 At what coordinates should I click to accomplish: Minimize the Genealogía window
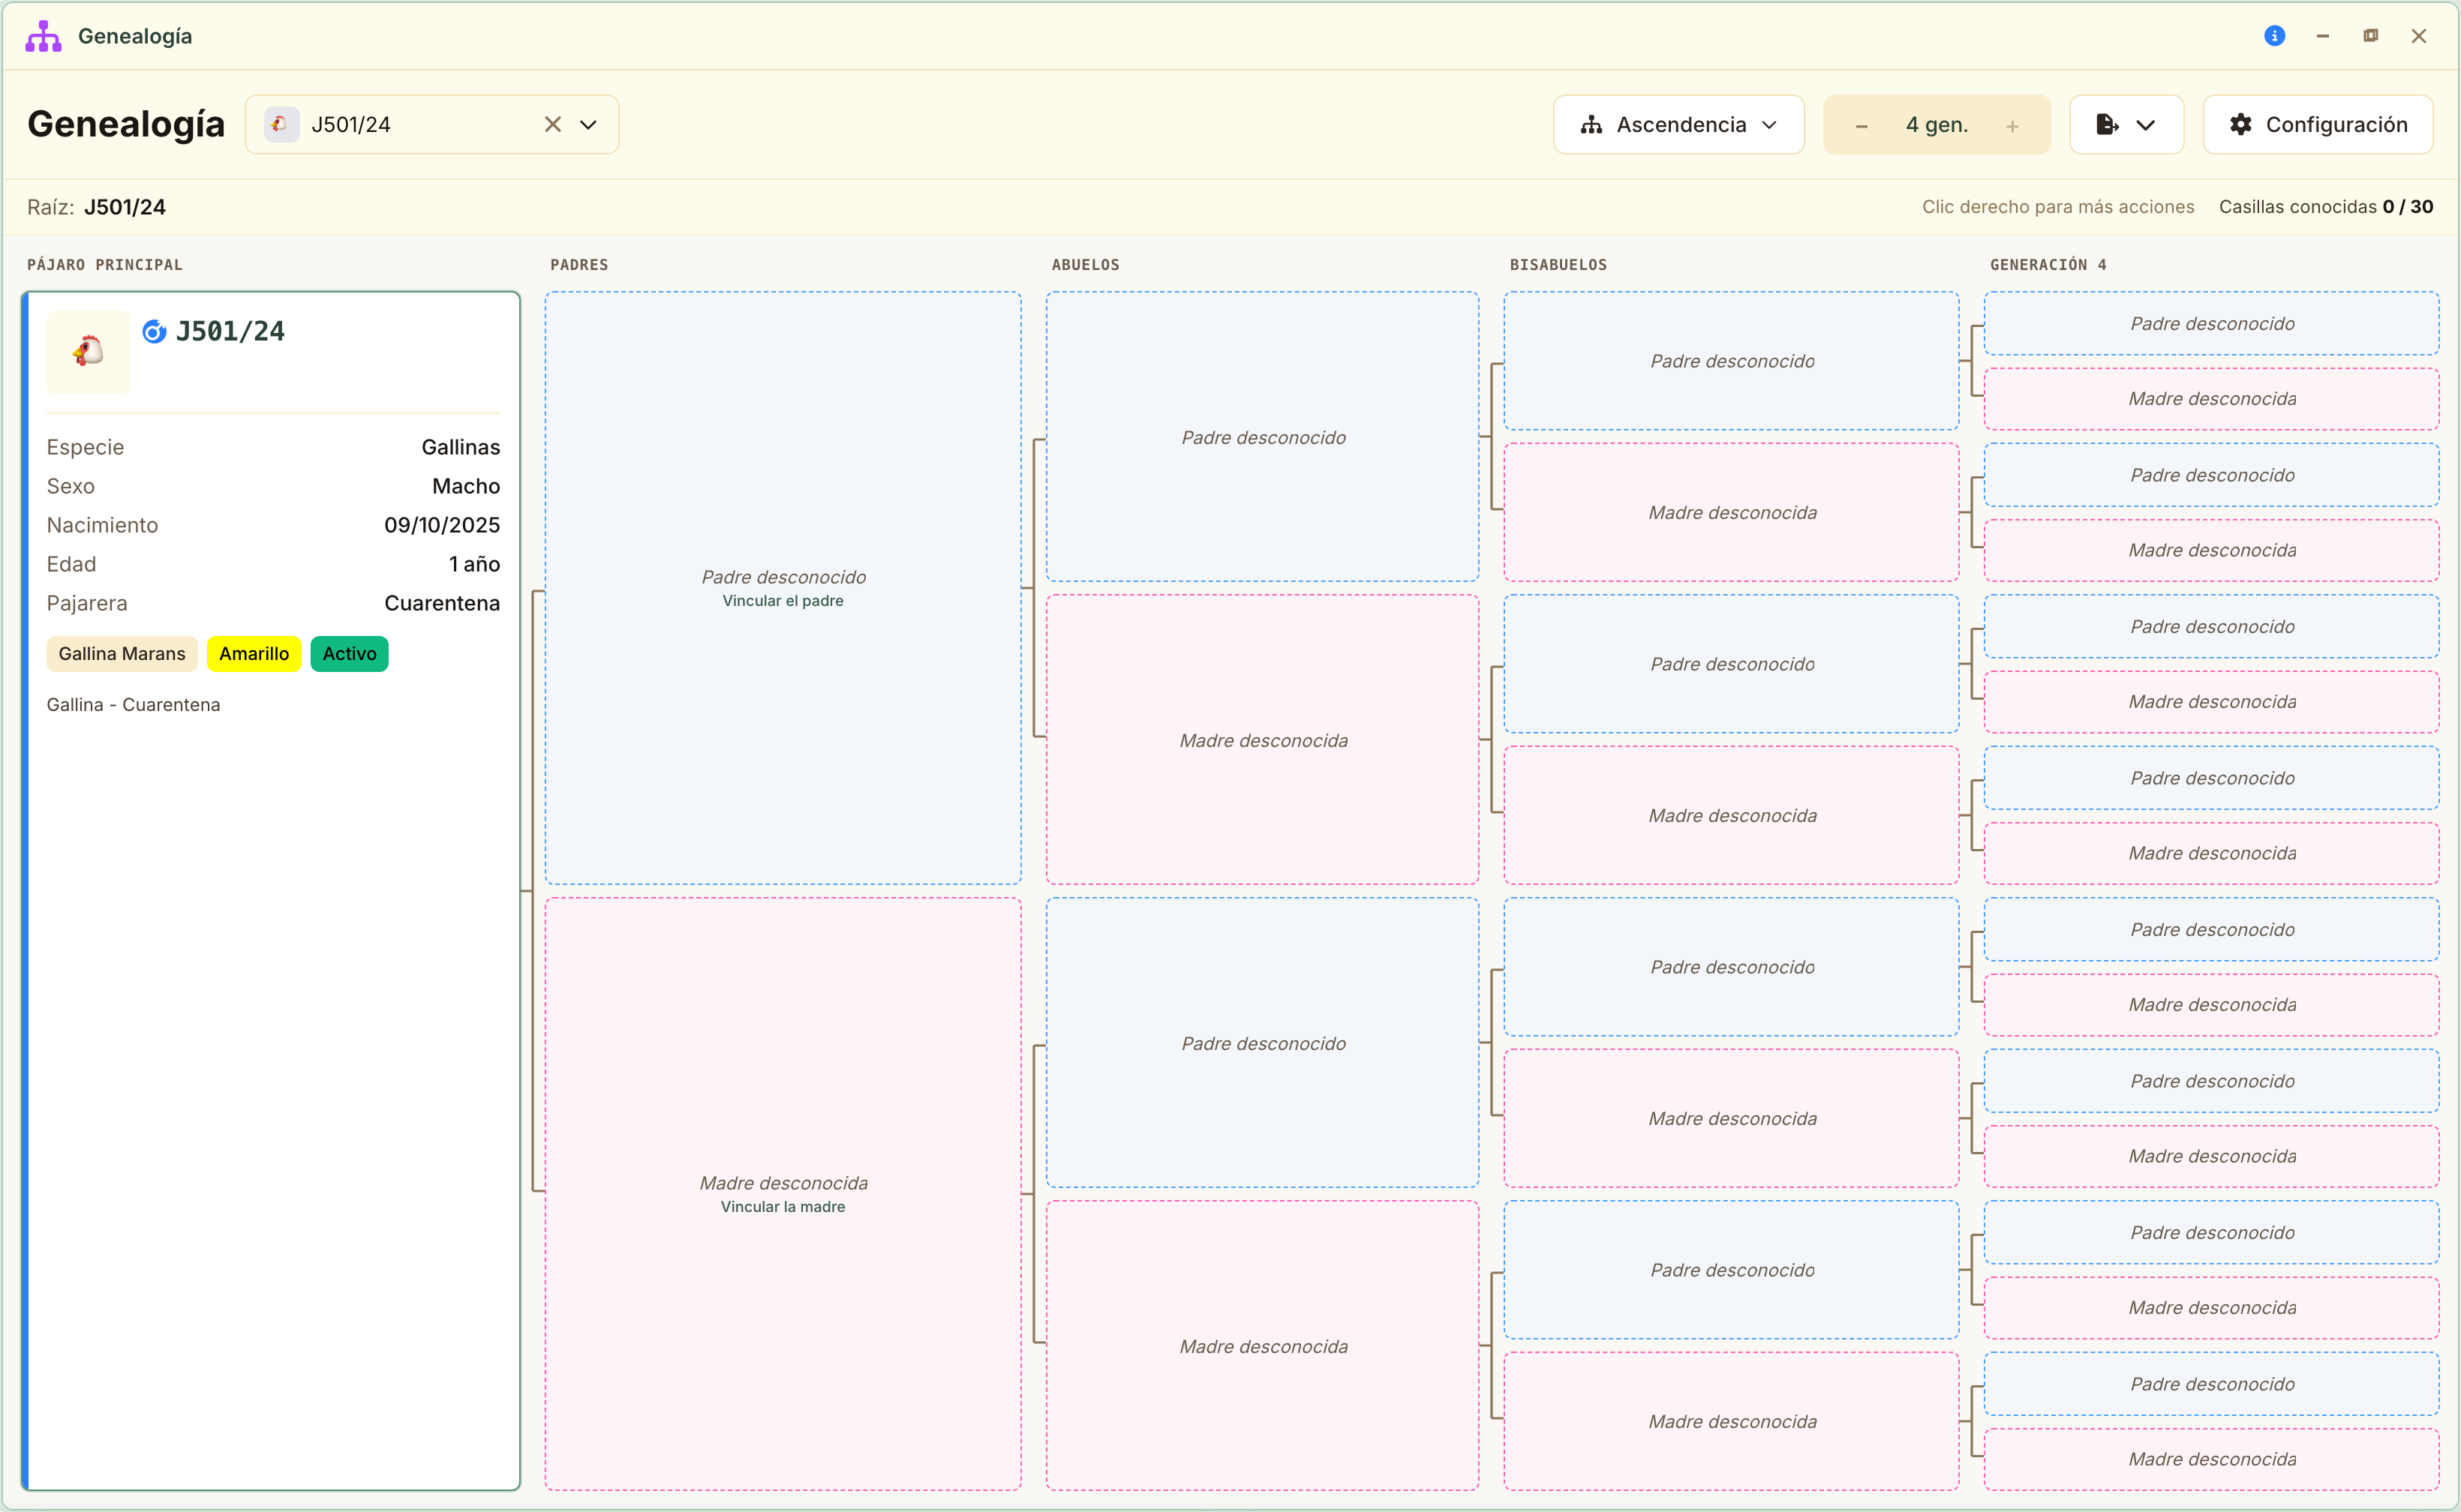point(2322,36)
